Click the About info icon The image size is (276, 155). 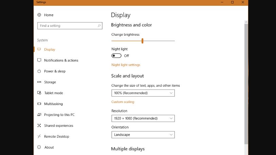point(39,147)
